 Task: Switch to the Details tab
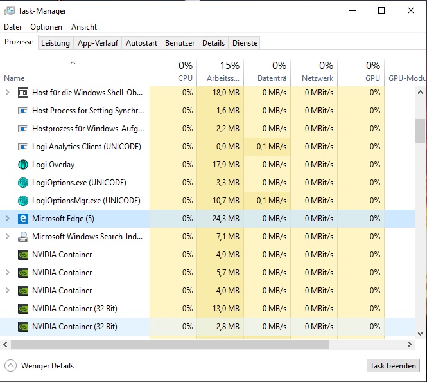coord(213,43)
